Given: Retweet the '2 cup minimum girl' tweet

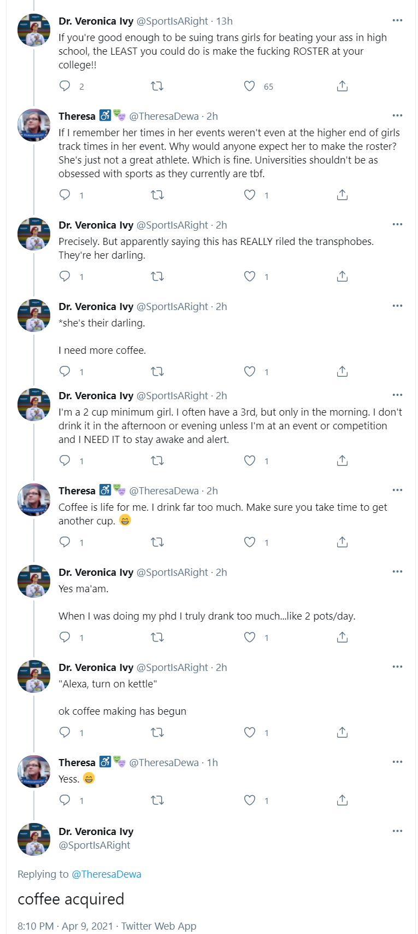Looking at the screenshot, I should (157, 460).
